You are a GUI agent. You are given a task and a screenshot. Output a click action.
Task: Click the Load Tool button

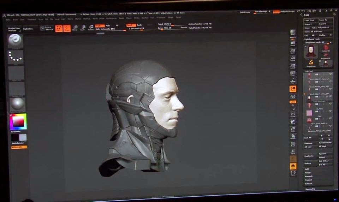pos(311,20)
